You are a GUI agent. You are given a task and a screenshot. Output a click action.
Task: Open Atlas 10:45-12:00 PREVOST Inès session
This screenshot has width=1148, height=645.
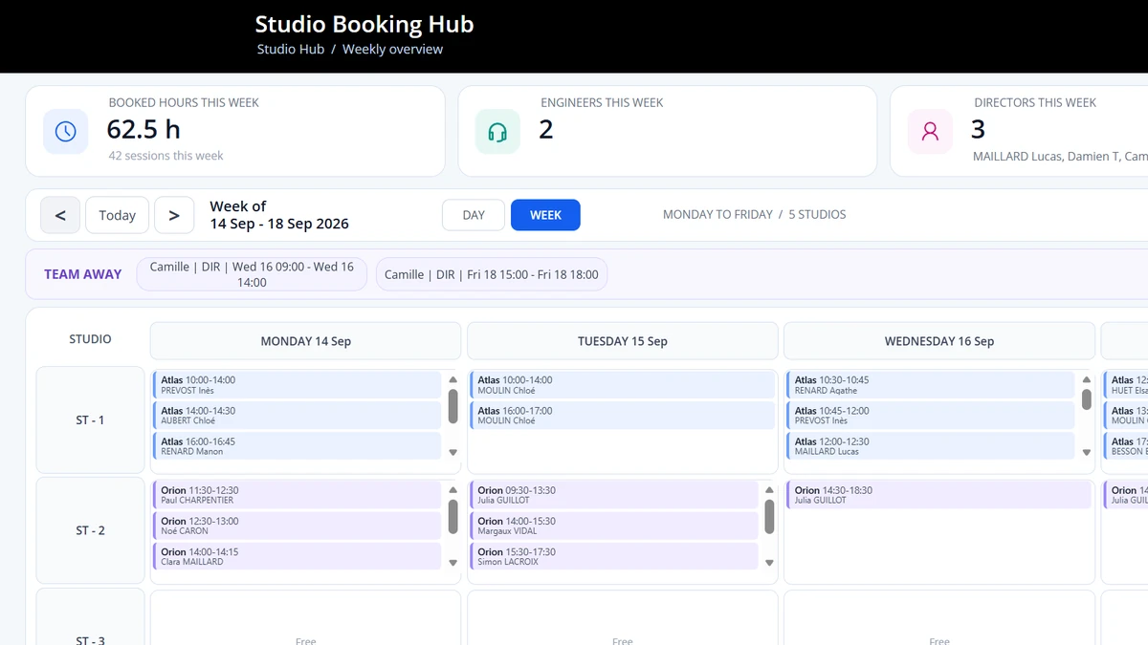click(931, 416)
